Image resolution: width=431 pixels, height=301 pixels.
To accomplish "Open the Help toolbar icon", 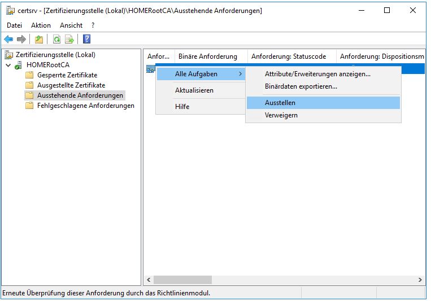I will click(86, 39).
